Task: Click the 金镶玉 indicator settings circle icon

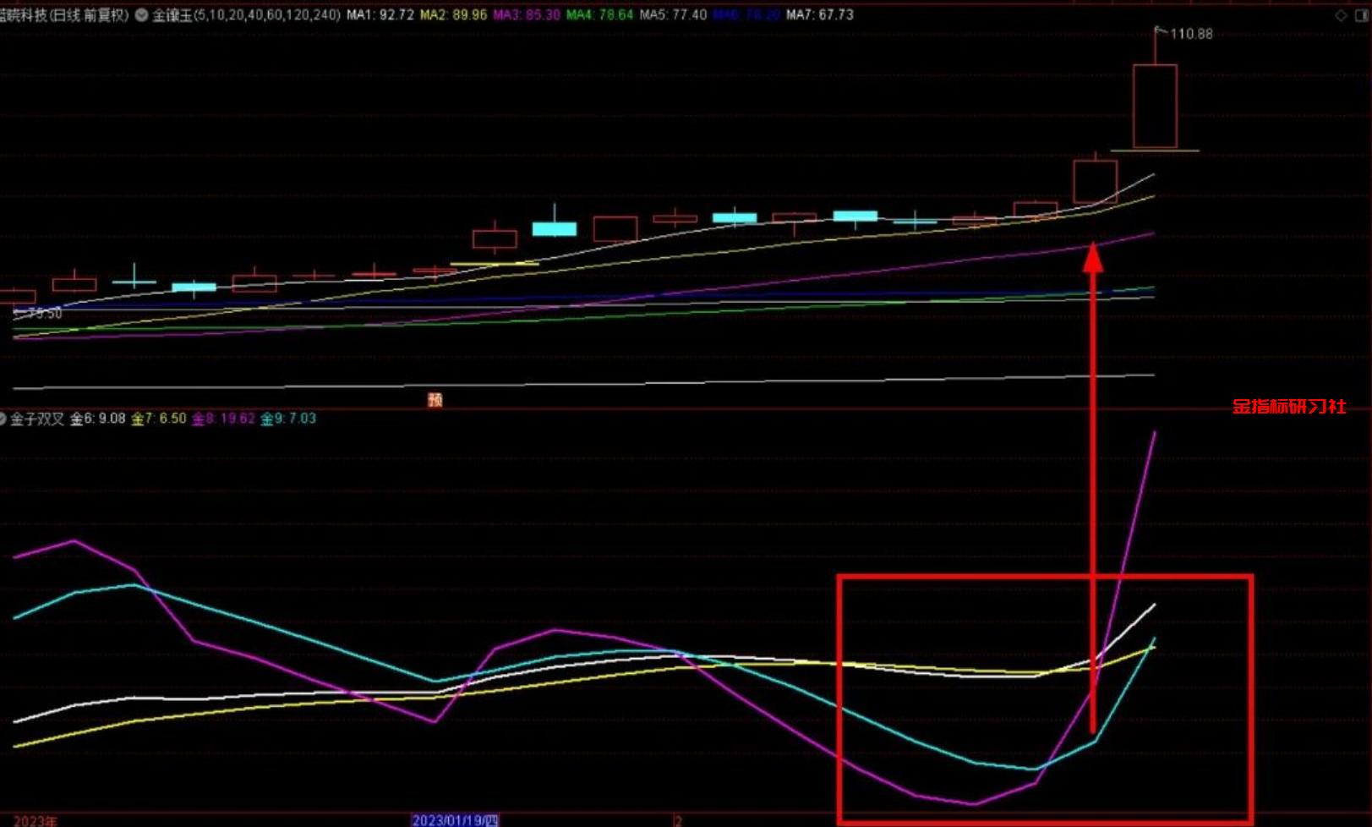Action: click(141, 15)
